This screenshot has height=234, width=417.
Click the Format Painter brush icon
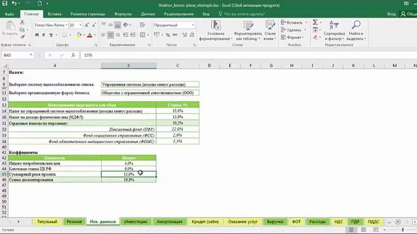(22, 36)
